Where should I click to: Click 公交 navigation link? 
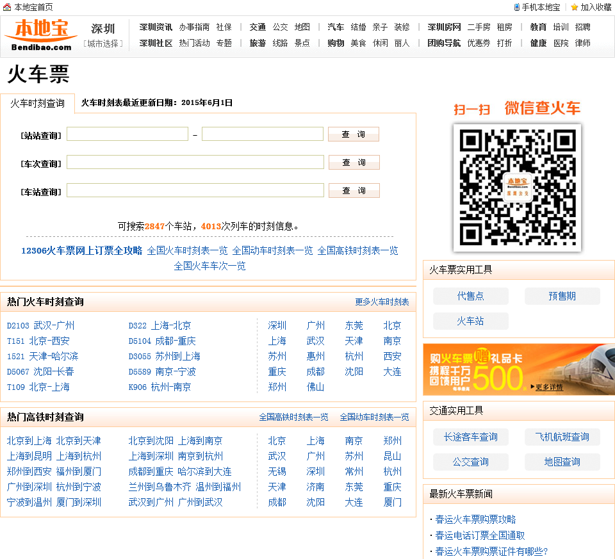pos(280,27)
